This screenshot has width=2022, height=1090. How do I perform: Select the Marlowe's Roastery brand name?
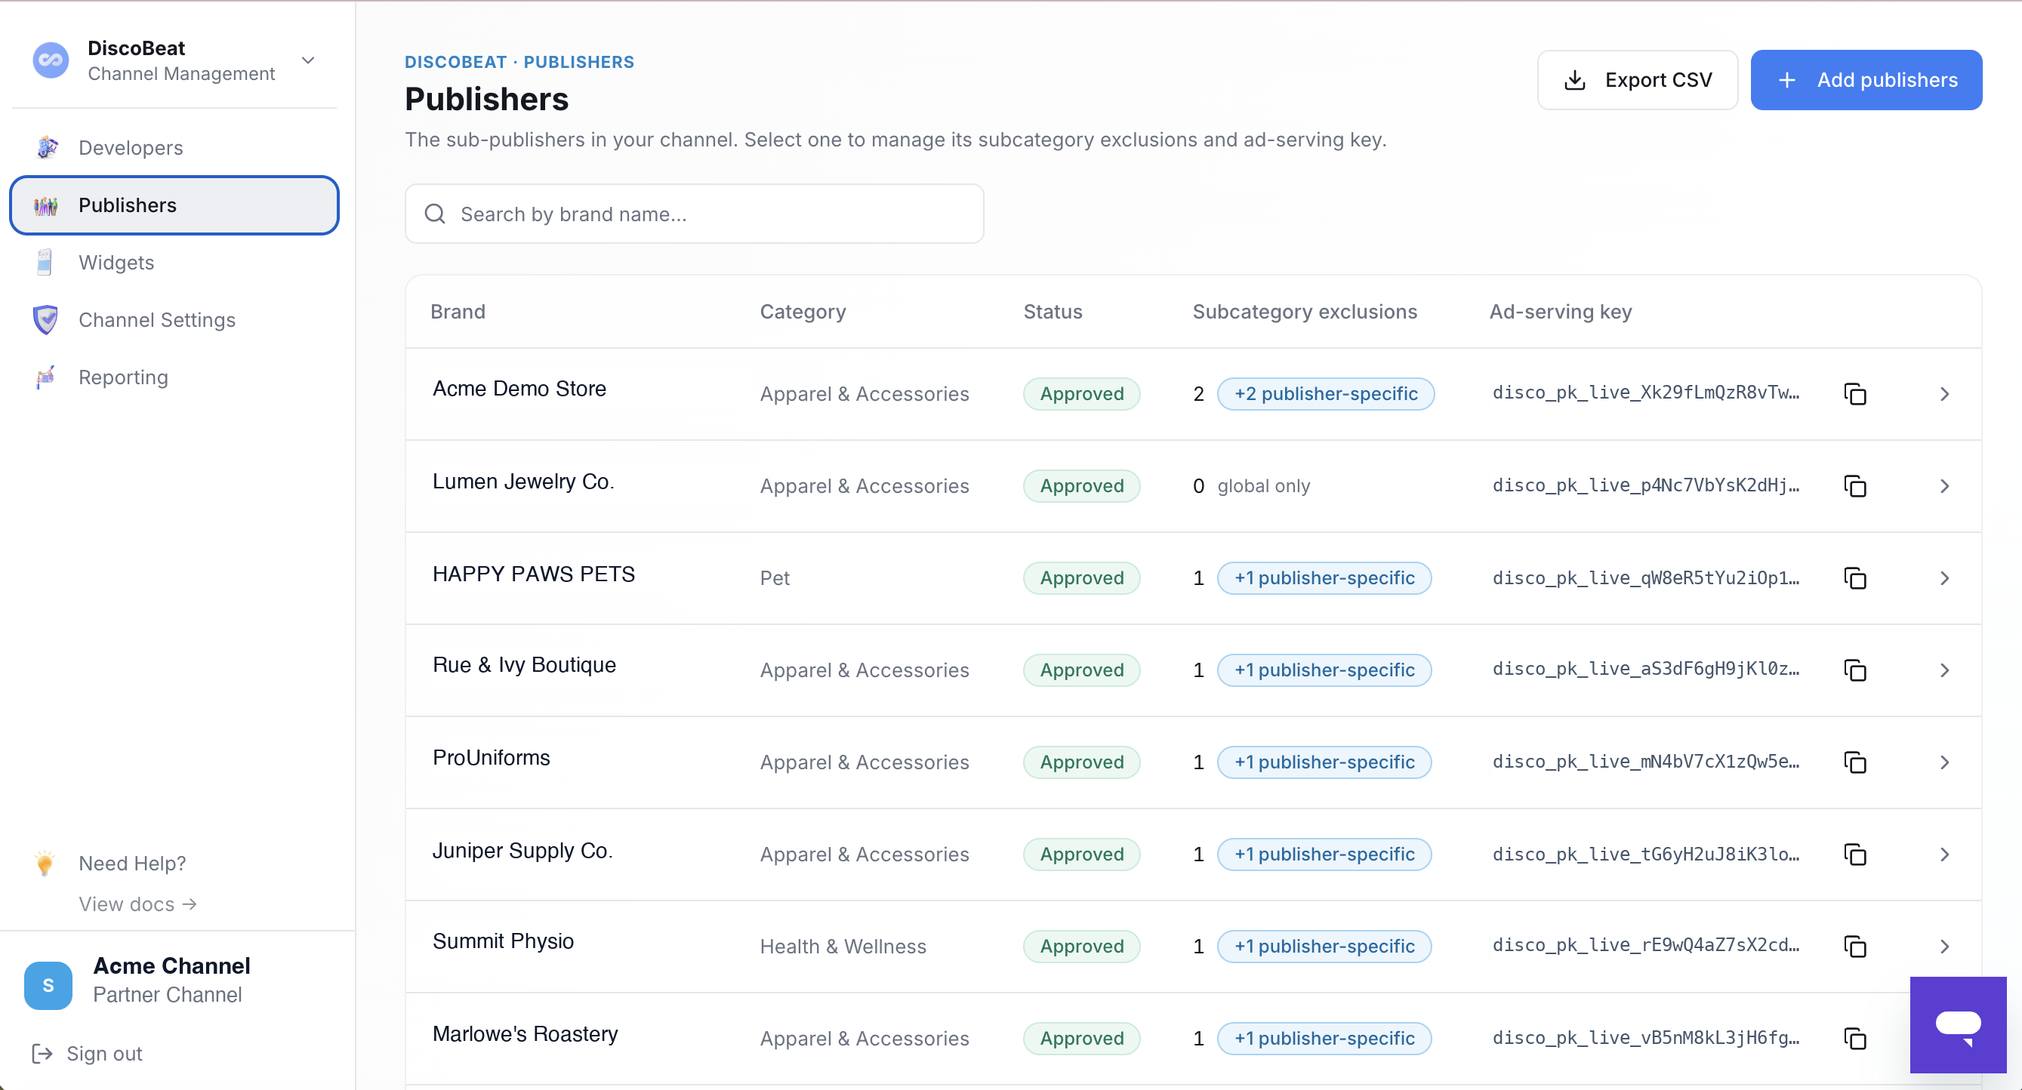coord(525,1033)
